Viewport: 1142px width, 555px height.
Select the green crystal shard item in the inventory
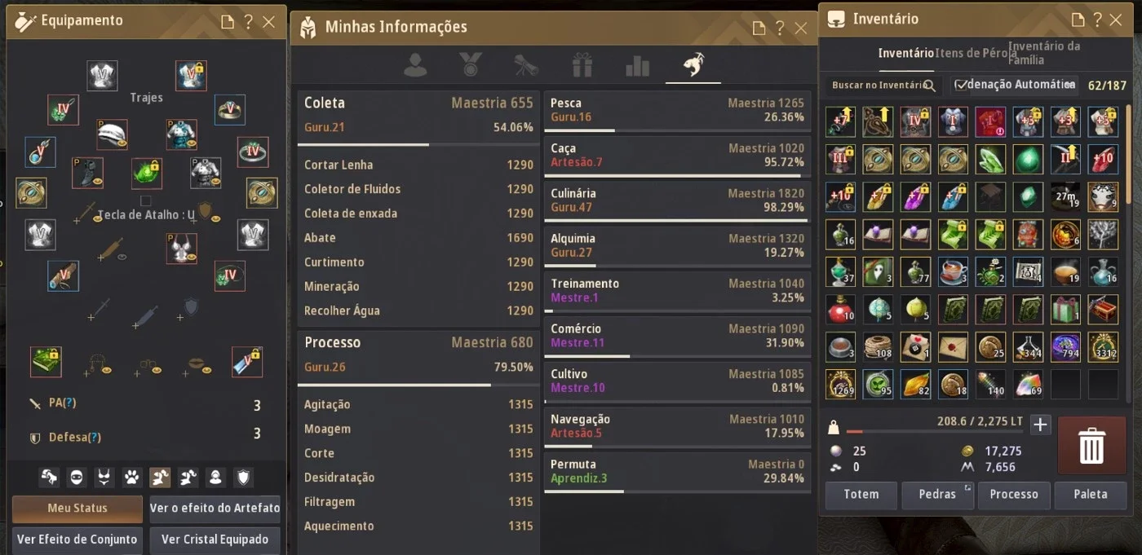(990, 160)
